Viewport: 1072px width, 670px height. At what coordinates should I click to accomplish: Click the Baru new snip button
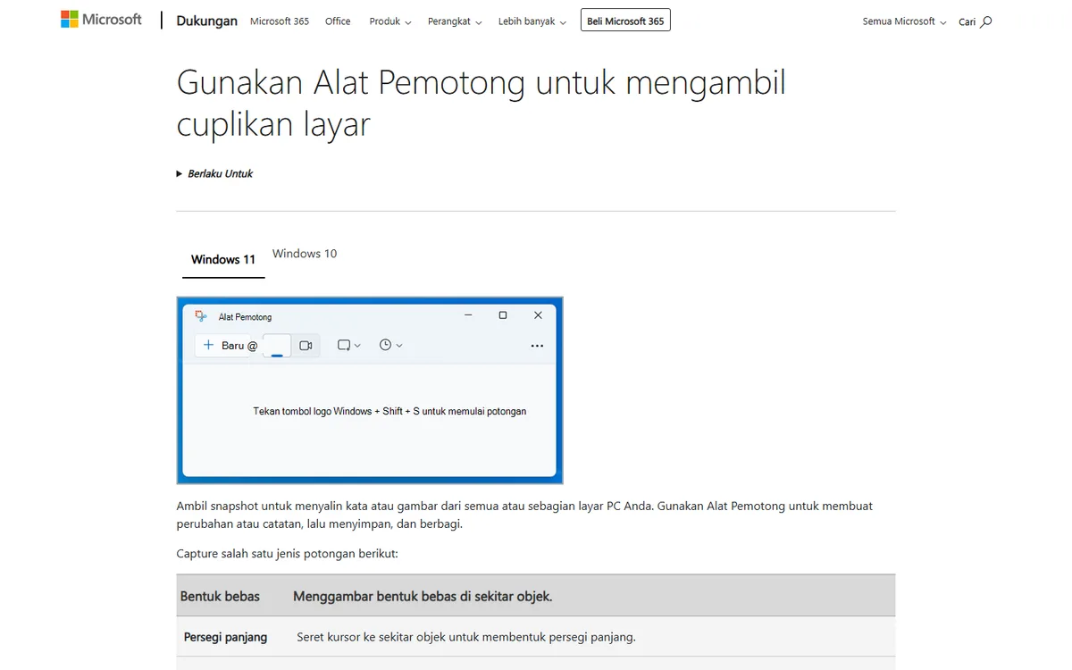[230, 345]
